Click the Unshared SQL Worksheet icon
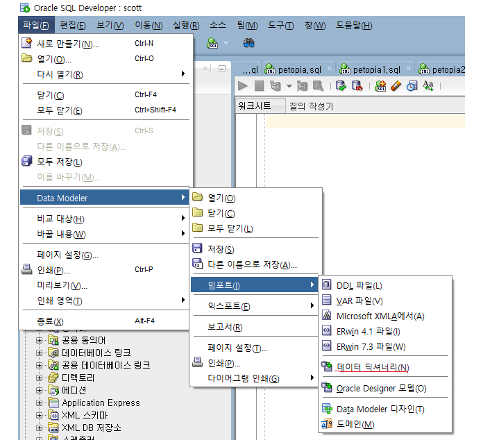This screenshot has height=440, width=483. point(380,86)
